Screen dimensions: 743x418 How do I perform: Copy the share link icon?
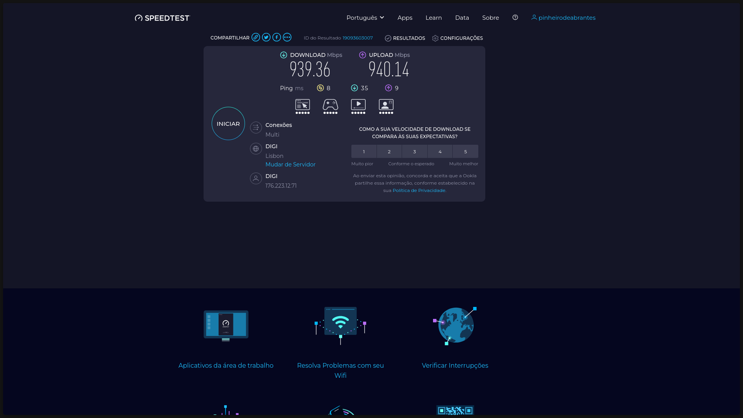pyautogui.click(x=255, y=37)
